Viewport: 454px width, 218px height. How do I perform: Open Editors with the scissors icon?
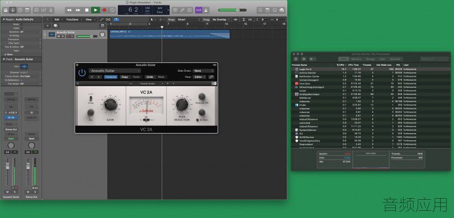pyautogui.click(x=51, y=10)
